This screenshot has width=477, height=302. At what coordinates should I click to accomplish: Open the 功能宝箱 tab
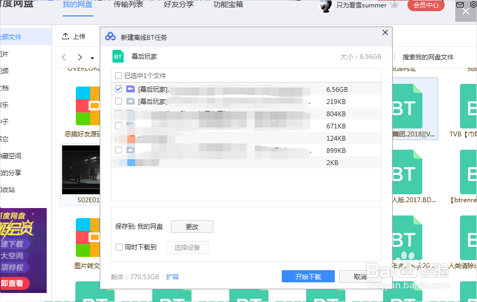[228, 5]
